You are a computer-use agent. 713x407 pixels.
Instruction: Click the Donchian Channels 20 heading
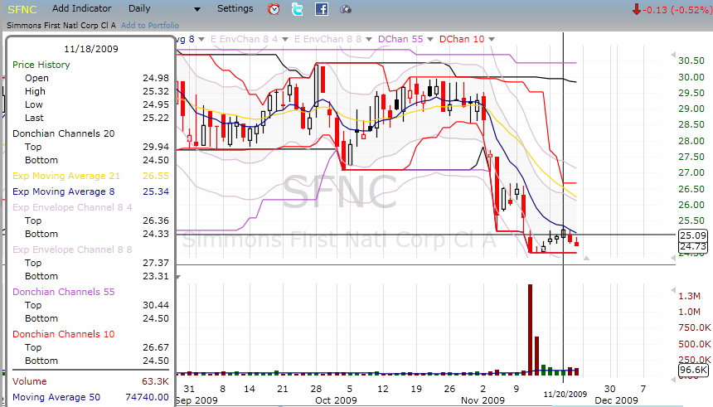64,133
